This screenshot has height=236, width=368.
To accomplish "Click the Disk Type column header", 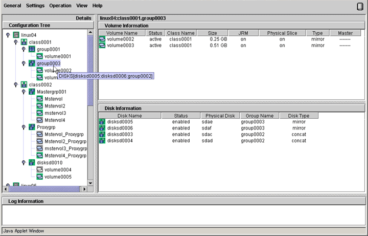I will point(299,116).
